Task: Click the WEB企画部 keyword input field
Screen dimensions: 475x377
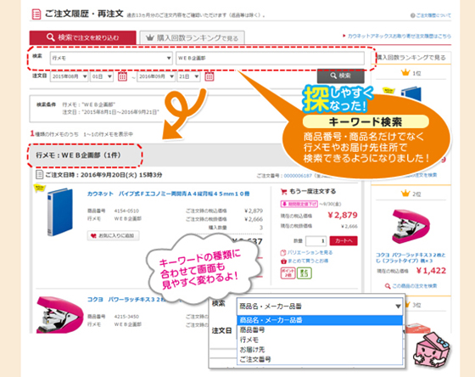Action: tap(270, 59)
